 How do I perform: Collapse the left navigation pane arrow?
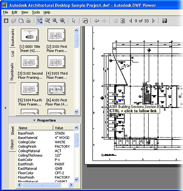[x=5, y=108]
